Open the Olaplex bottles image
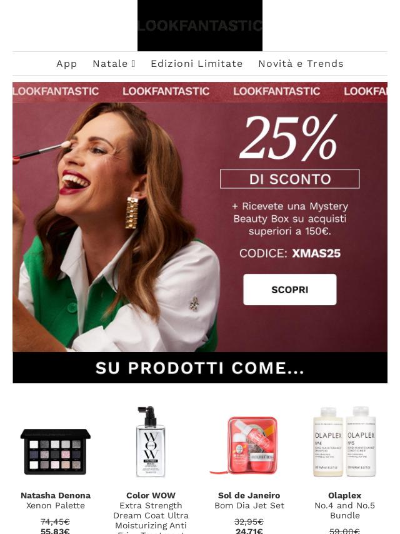The width and height of the screenshot is (400, 534). tap(344, 441)
